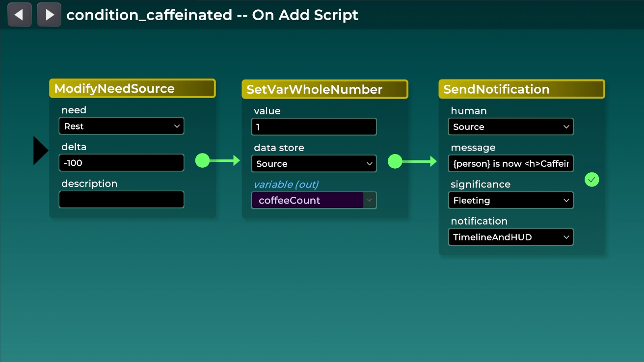Select the ModifyNeedSource node header

[133, 89]
